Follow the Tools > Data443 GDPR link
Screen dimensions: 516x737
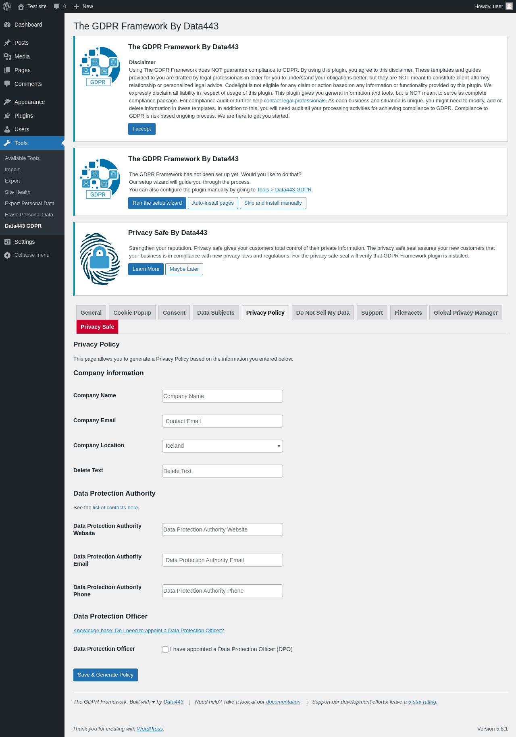pyautogui.click(x=284, y=190)
